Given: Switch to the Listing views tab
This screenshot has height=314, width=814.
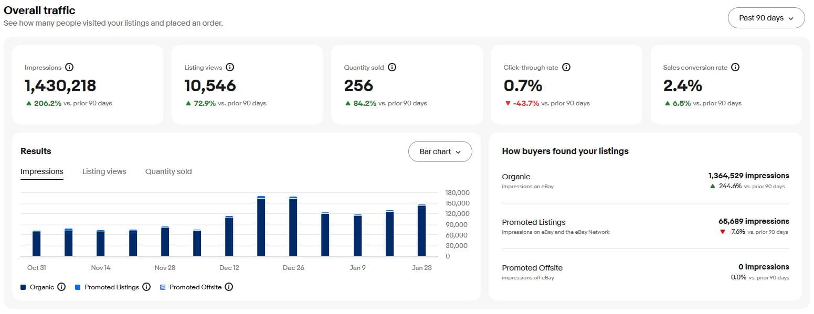Looking at the screenshot, I should click(x=104, y=171).
